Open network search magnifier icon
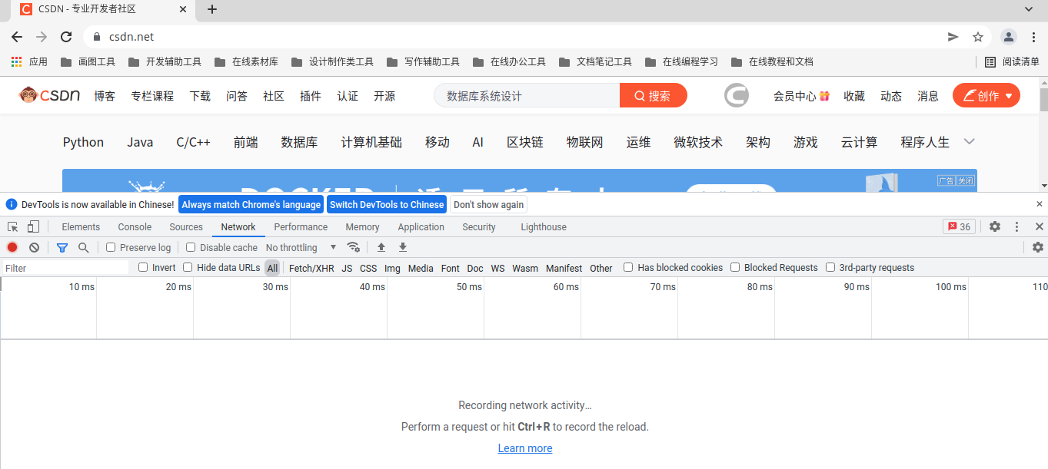The height and width of the screenshot is (469, 1048). (x=83, y=247)
